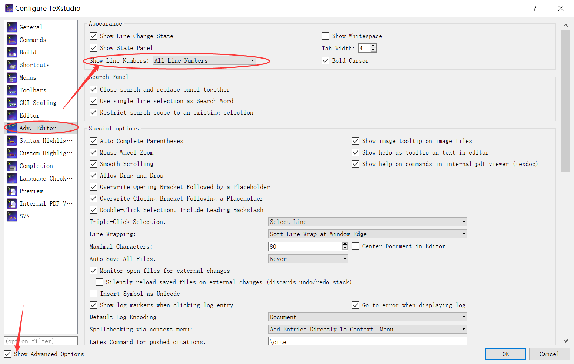Toggle Show Line Change State checkbox
This screenshot has width=574, height=364.
point(93,36)
